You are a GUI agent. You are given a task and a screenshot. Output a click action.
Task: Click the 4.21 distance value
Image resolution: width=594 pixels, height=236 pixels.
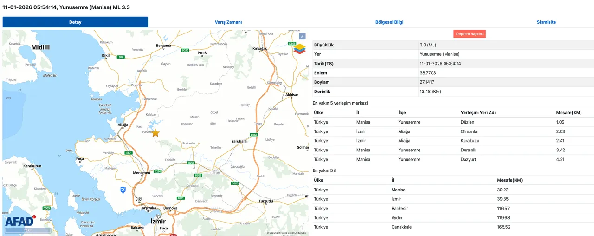[x=560, y=159]
